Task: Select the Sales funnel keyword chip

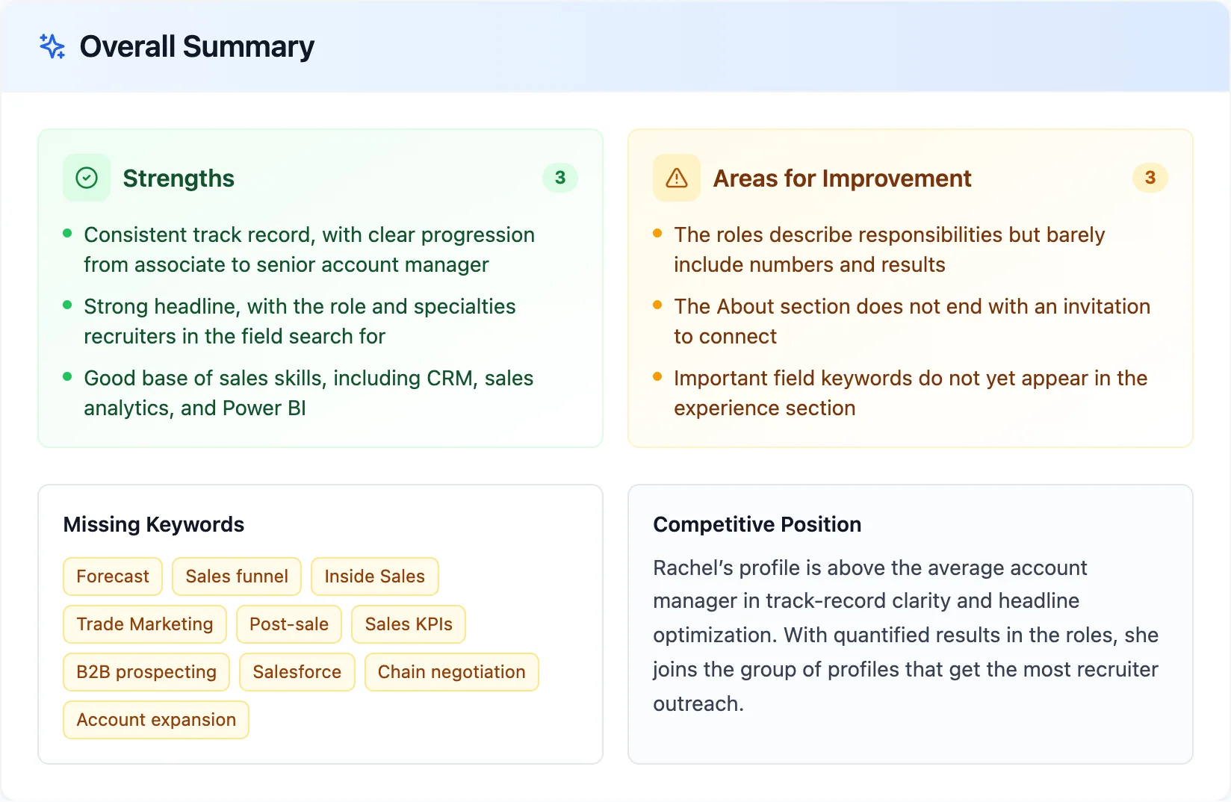Action: pyautogui.click(x=237, y=576)
